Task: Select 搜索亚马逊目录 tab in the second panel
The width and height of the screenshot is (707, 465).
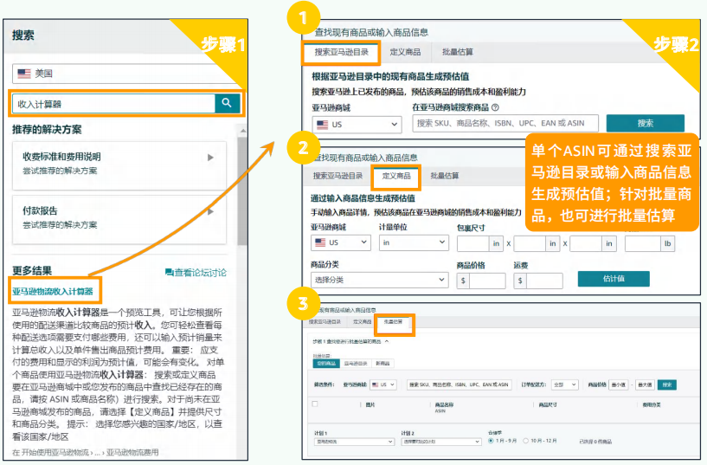Action: coord(337,176)
